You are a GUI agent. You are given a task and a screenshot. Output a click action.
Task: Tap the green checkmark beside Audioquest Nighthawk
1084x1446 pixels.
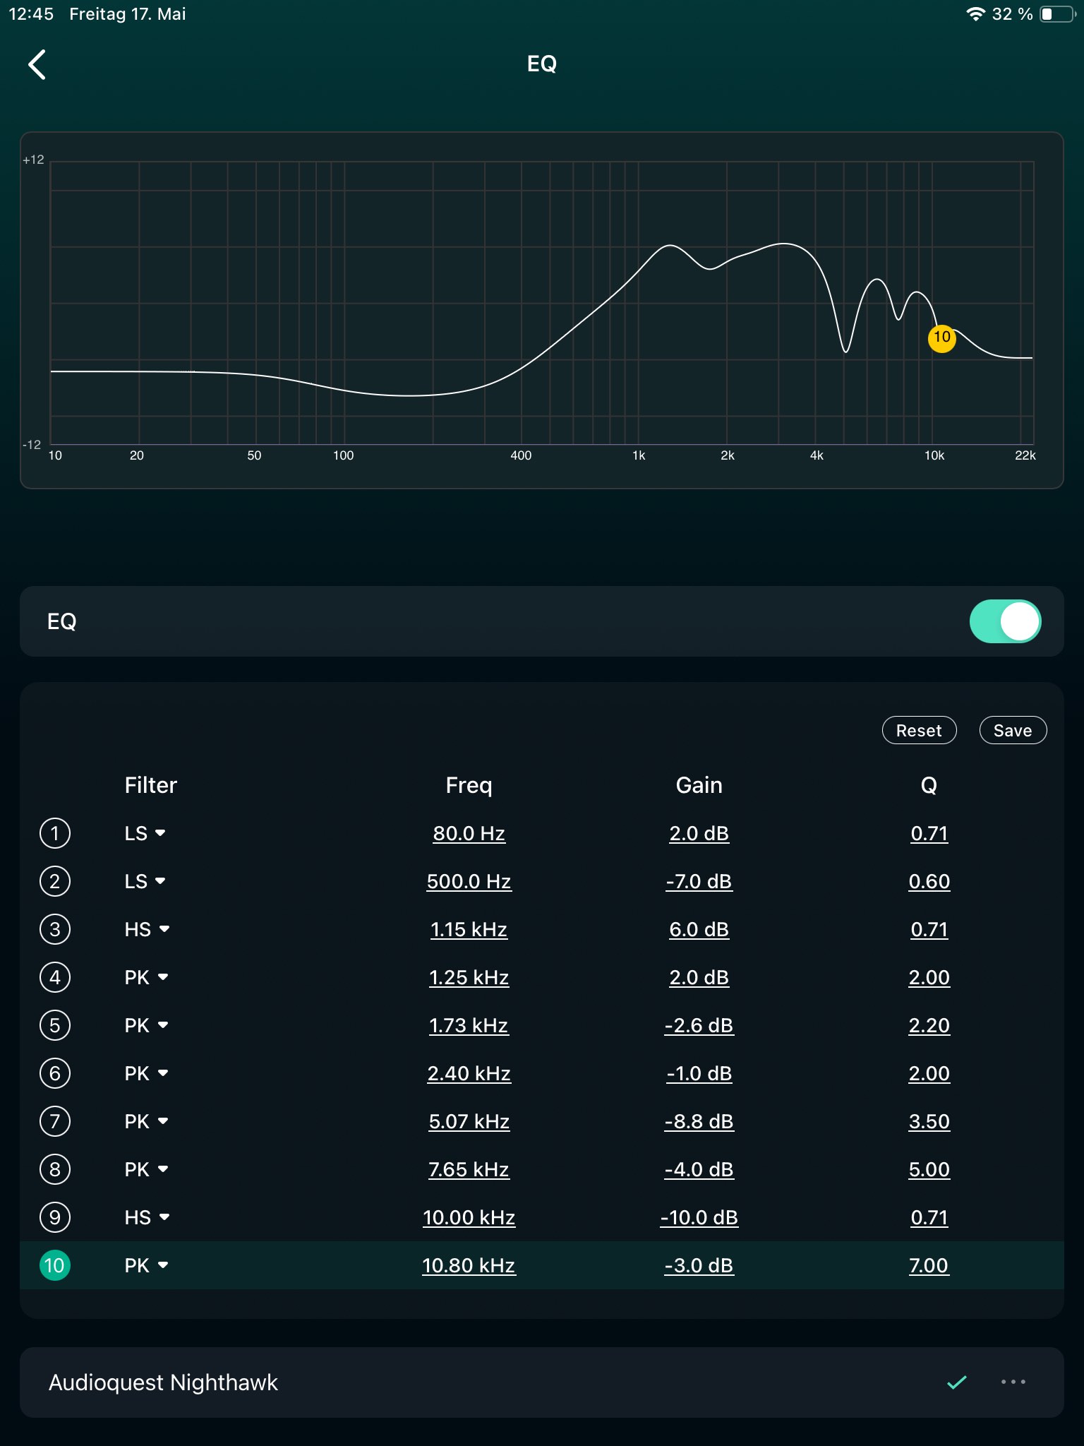[x=956, y=1382]
